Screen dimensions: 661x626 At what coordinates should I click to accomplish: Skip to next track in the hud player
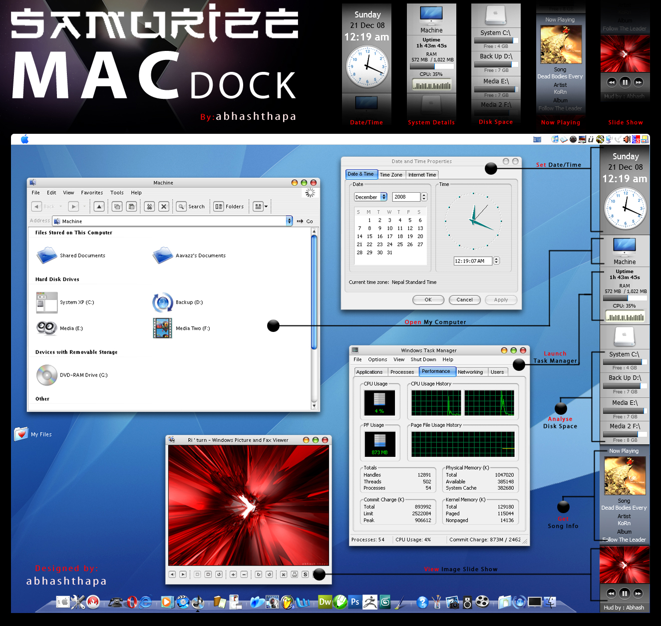(638, 593)
